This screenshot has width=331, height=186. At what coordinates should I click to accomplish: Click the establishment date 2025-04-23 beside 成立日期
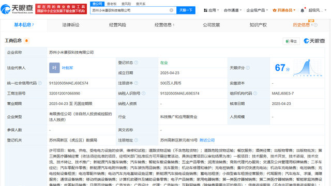pyautogui.click(x=170, y=73)
